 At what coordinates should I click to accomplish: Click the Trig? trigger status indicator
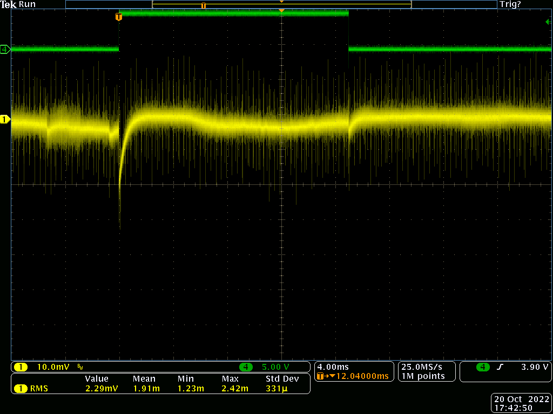[510, 4]
